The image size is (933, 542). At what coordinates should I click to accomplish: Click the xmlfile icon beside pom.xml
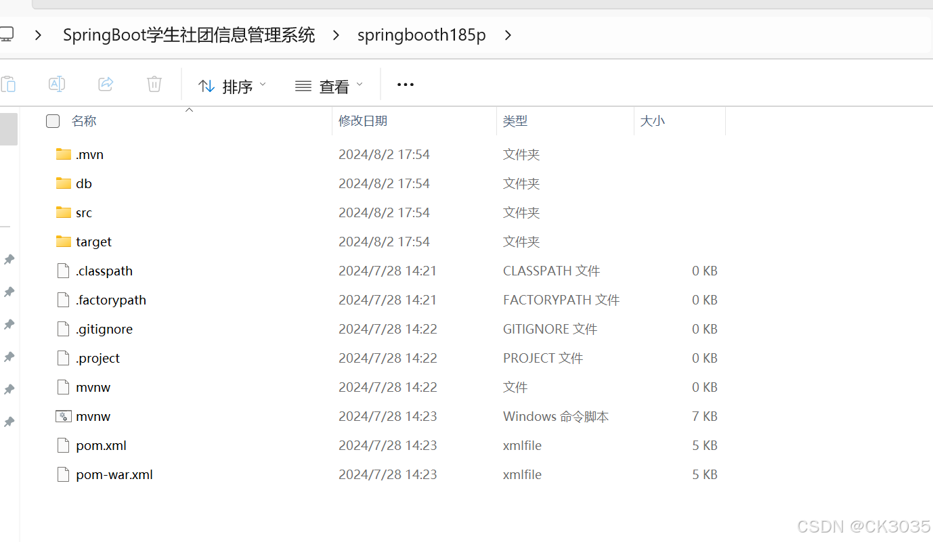(62, 445)
